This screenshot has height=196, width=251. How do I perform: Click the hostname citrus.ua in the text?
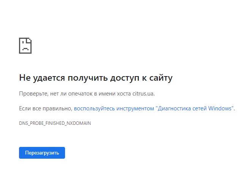143,93
